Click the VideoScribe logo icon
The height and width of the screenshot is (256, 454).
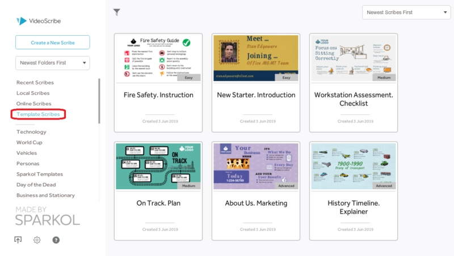22,21
